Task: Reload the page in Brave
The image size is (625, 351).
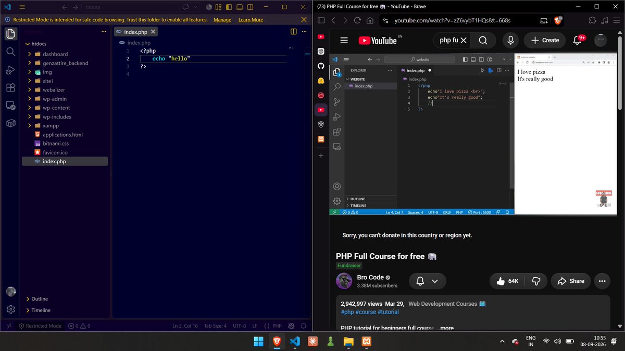Action: [x=357, y=20]
